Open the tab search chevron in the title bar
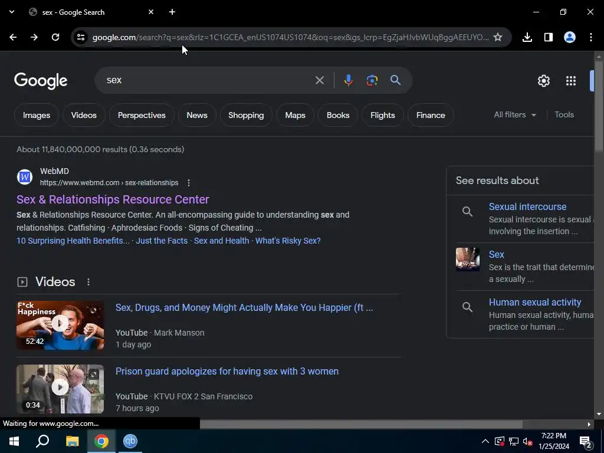604x453 pixels. tap(12, 12)
